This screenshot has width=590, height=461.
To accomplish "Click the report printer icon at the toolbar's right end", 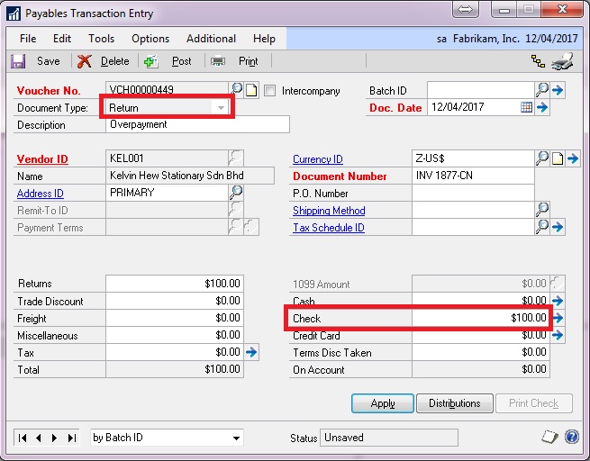I will pyautogui.click(x=563, y=61).
